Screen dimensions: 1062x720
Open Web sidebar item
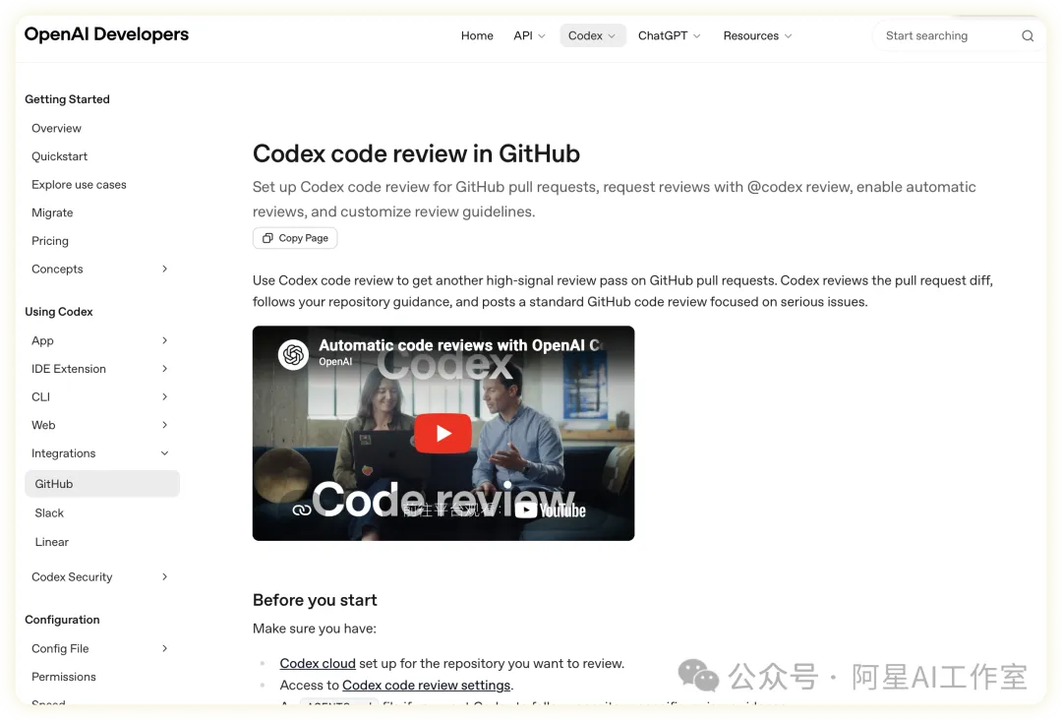[x=43, y=425]
